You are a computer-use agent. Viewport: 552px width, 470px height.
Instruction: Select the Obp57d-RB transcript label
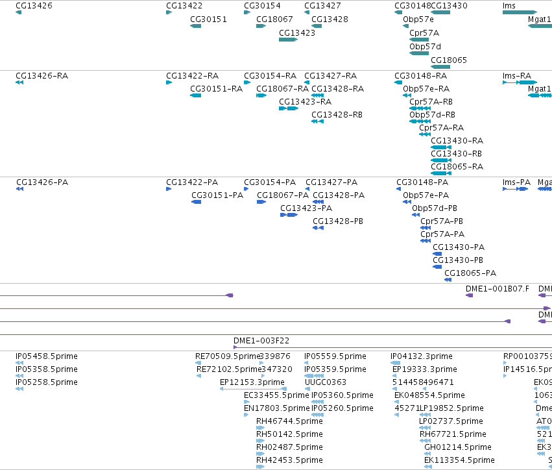[x=432, y=115]
